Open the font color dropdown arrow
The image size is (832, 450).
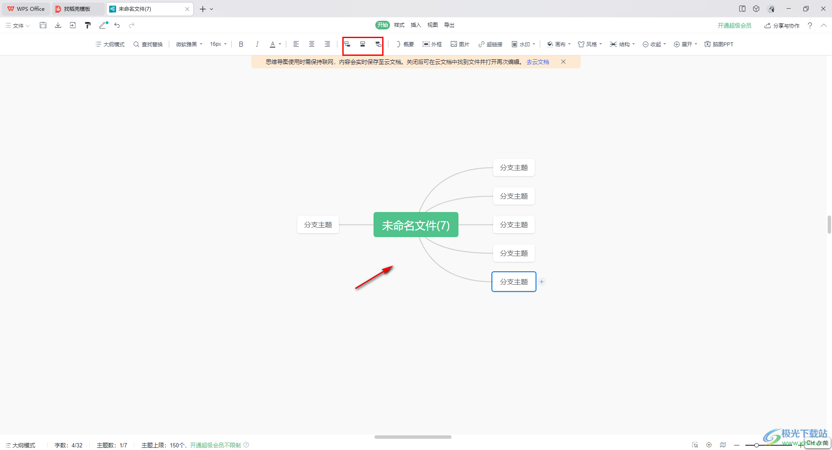[280, 44]
